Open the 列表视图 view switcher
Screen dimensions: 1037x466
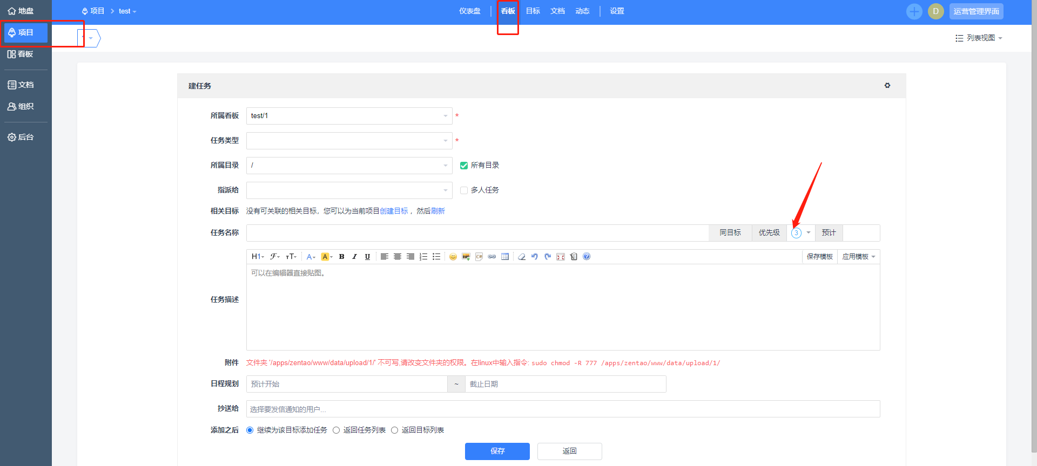pos(979,38)
